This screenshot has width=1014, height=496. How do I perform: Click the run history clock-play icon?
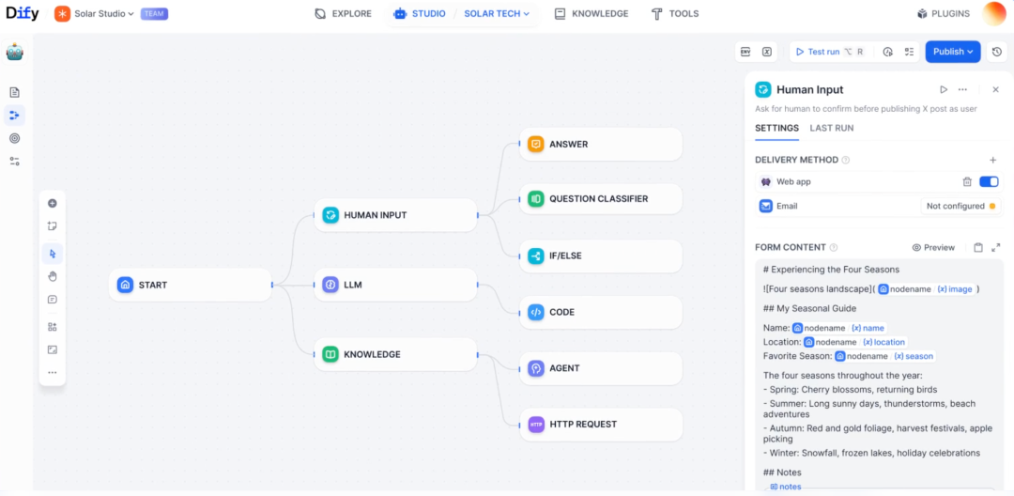[888, 52]
